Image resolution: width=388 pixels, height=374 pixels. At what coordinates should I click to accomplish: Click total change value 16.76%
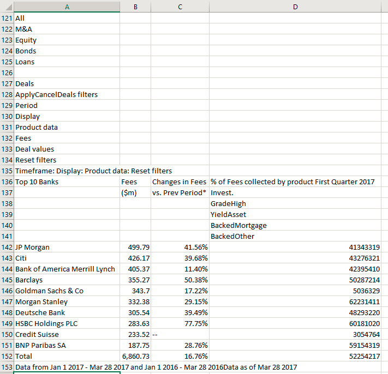pos(180,356)
